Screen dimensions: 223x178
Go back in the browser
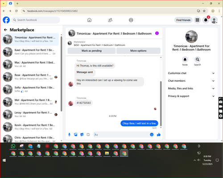[x=4, y=11]
